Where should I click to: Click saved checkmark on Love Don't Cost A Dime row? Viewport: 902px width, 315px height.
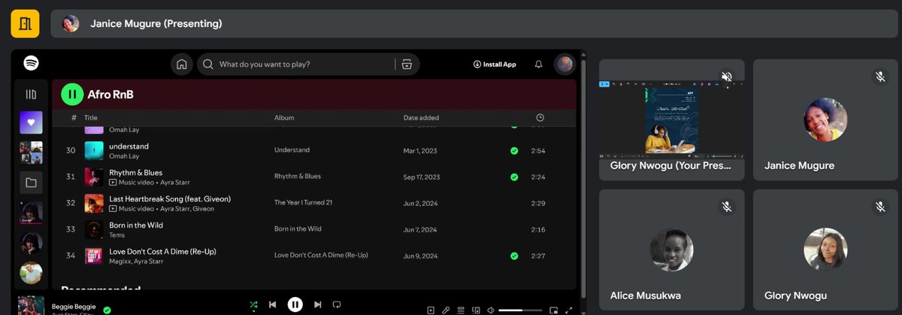(x=514, y=256)
